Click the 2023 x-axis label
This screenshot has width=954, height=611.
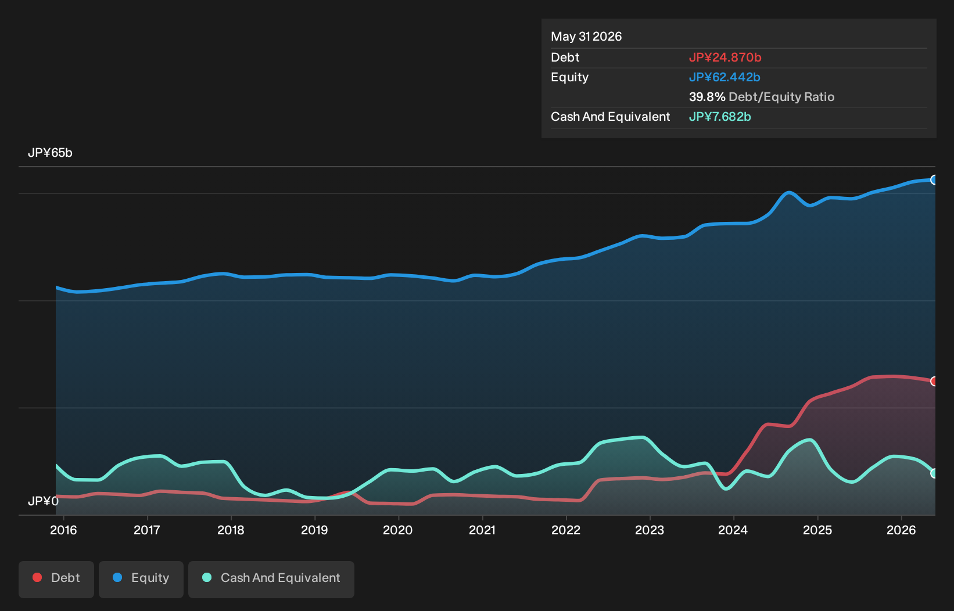(x=650, y=530)
